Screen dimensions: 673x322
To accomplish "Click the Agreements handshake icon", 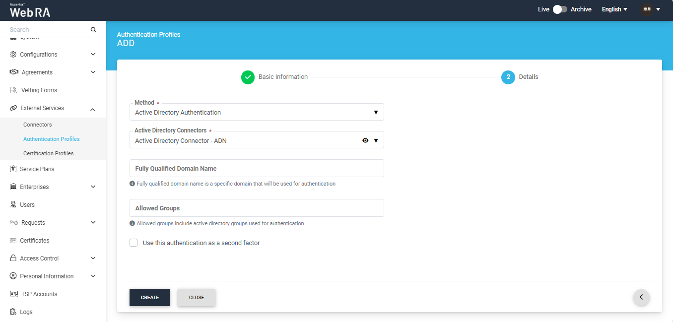I will tap(14, 72).
